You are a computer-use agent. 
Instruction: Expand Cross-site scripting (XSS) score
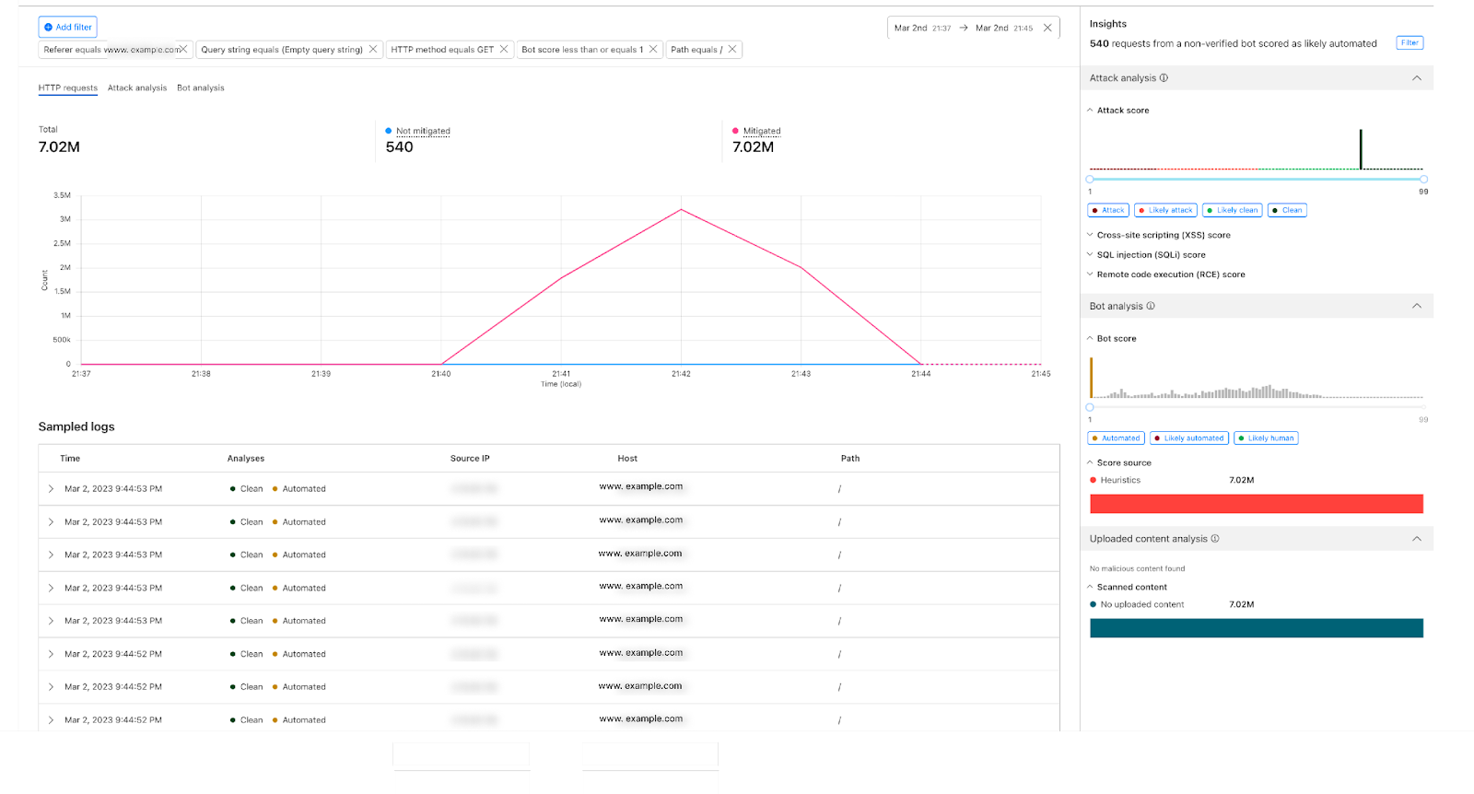pyautogui.click(x=1164, y=235)
